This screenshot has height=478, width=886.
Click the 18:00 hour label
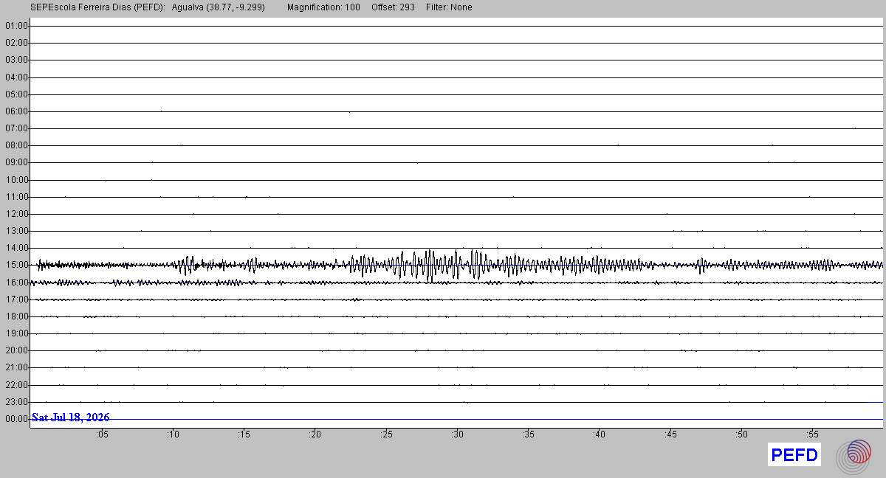point(16,316)
